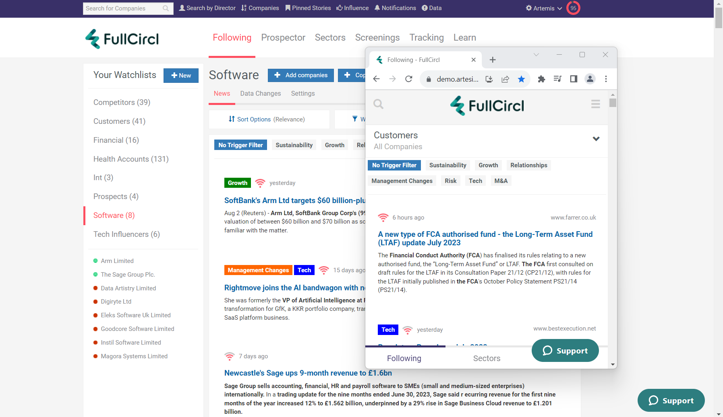This screenshot has height=417, width=723.
Task: Click the filter funnel icon
Action: click(x=355, y=119)
